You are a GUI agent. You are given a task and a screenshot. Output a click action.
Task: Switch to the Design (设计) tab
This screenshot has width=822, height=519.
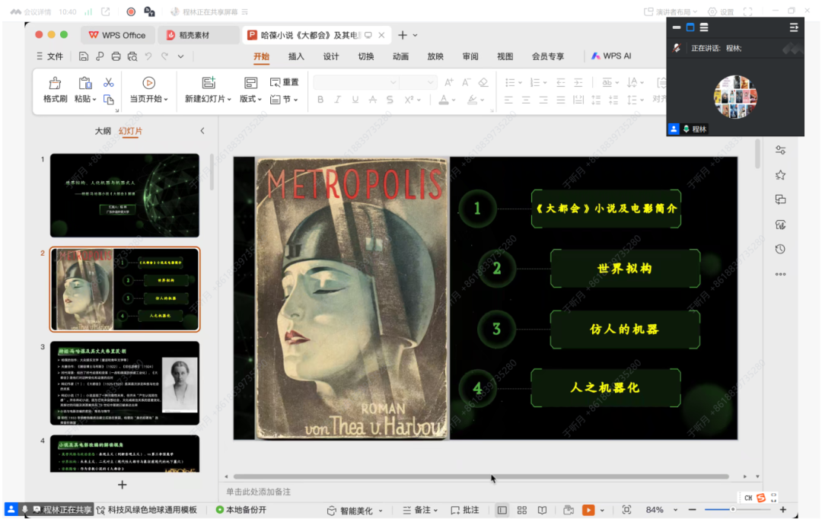tap(331, 56)
